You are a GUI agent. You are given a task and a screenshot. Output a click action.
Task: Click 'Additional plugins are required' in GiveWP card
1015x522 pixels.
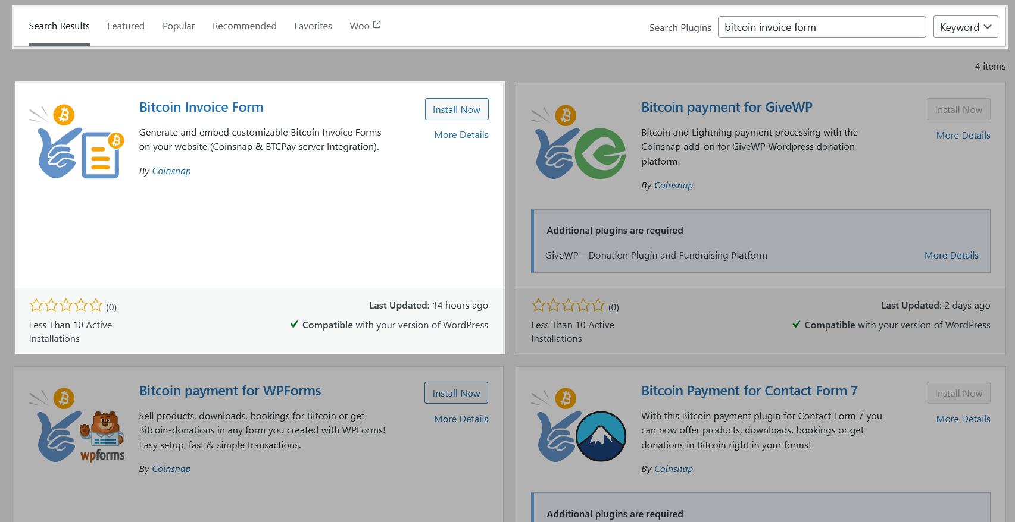click(615, 231)
